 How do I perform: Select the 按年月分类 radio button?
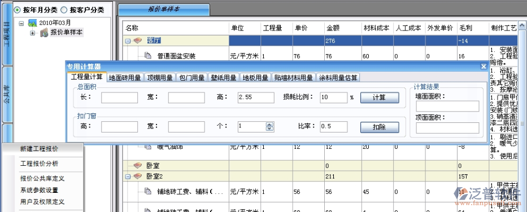click(17, 10)
